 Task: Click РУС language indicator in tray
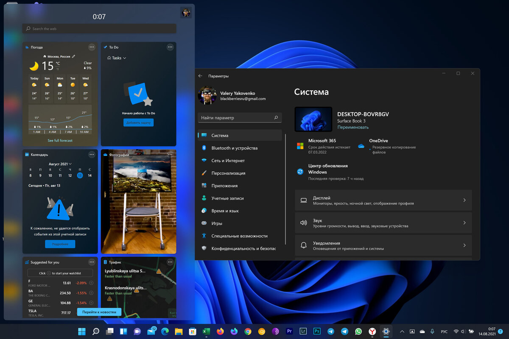pyautogui.click(x=444, y=331)
